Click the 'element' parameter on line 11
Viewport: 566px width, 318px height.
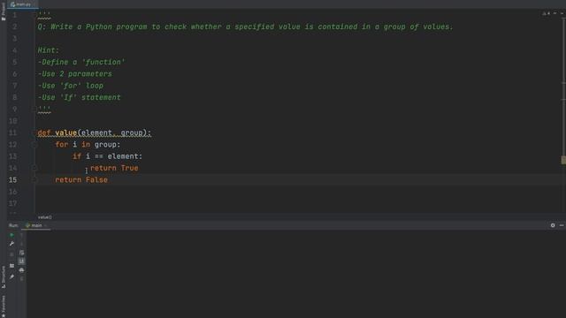click(96, 133)
